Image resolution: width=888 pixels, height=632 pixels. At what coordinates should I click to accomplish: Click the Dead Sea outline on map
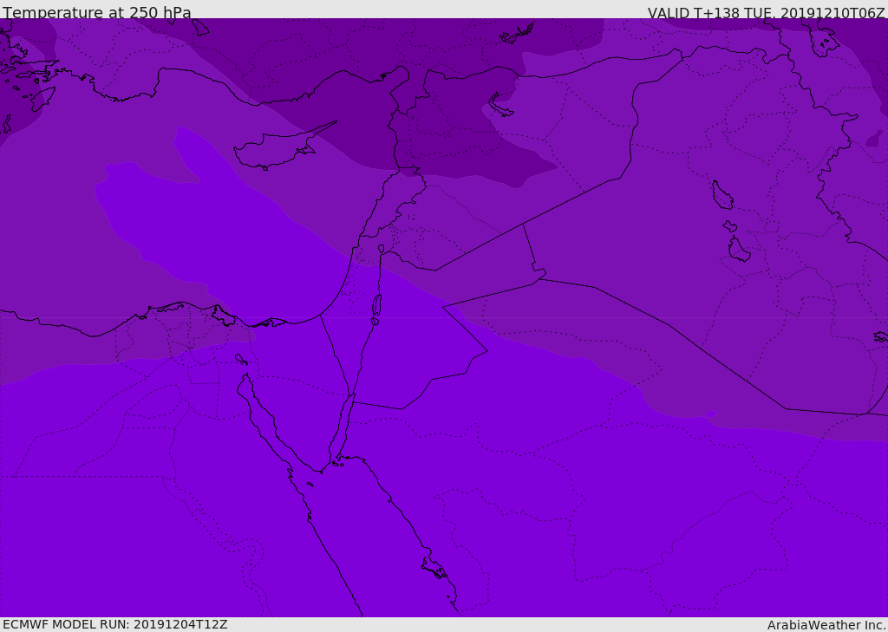[376, 304]
